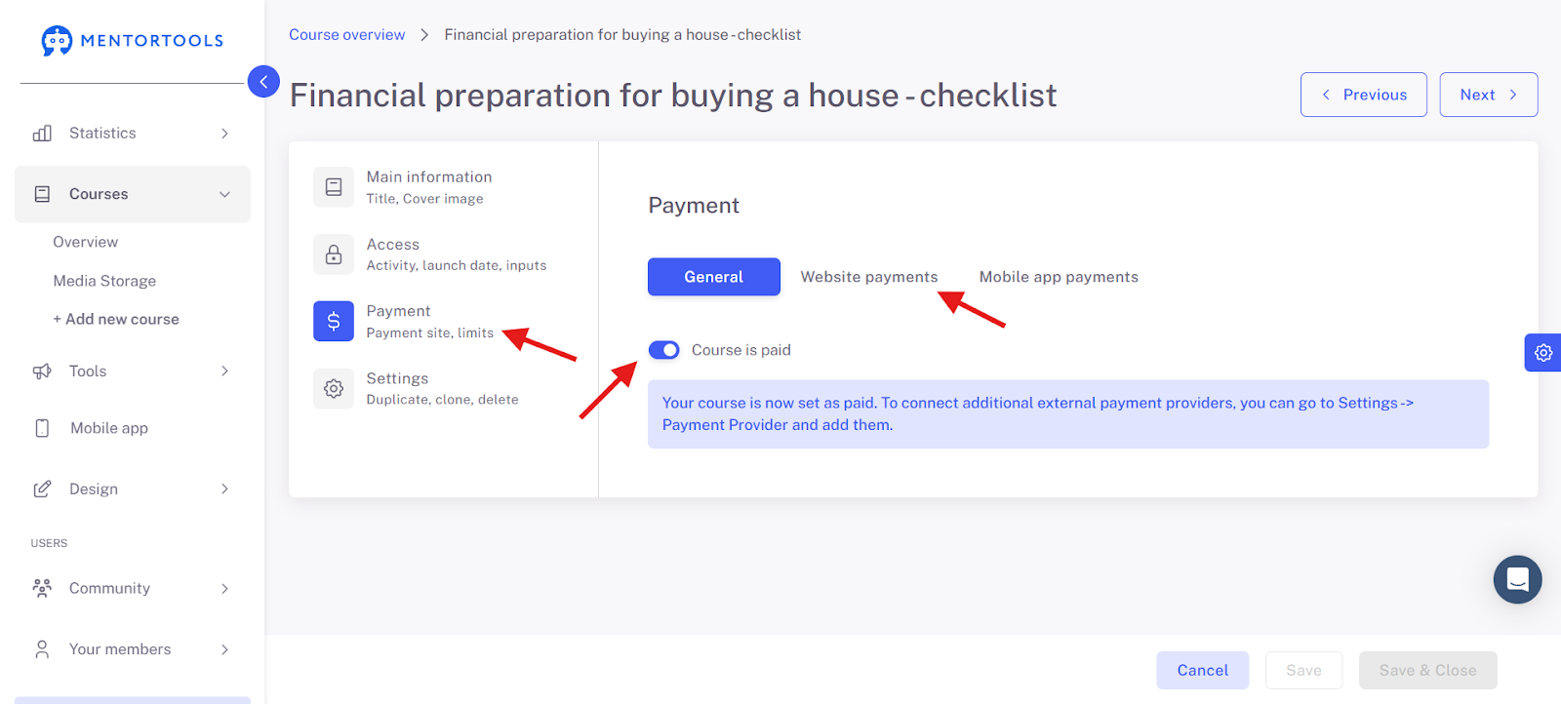Disable the Course is paid toggle
This screenshot has height=704, width=1561.
(x=664, y=350)
